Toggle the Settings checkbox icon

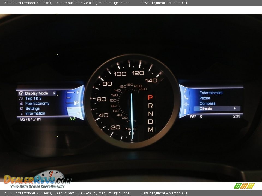pyautogui.click(x=21, y=108)
